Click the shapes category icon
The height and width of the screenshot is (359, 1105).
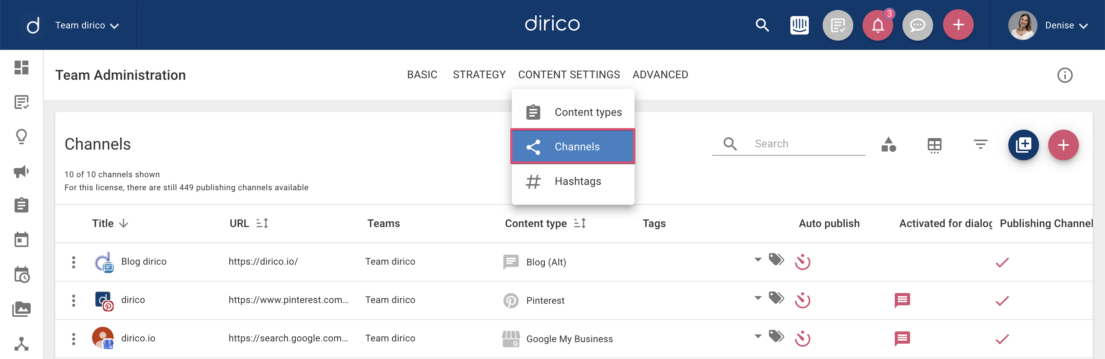point(888,145)
